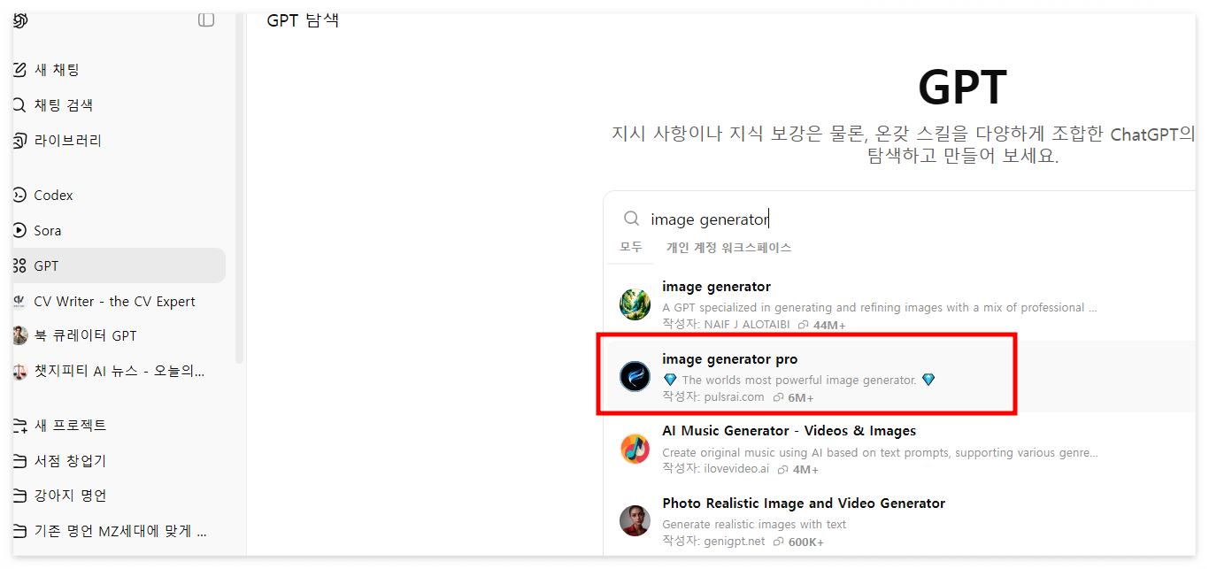The width and height of the screenshot is (1209, 569).
Task: Click the new project folder-plus icon
Action: (x=19, y=426)
